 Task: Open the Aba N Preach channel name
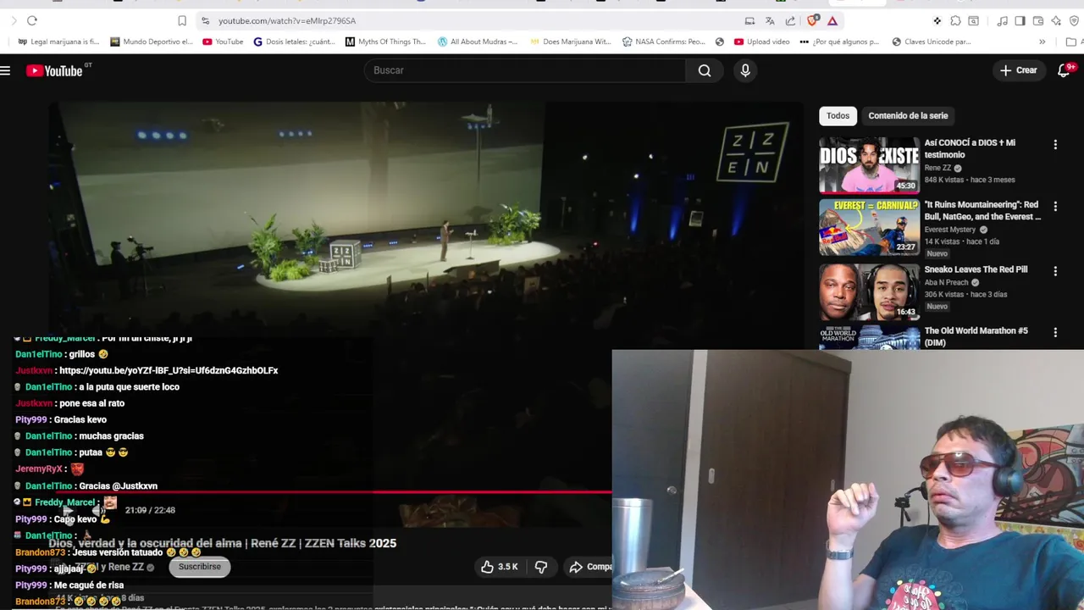(947, 282)
